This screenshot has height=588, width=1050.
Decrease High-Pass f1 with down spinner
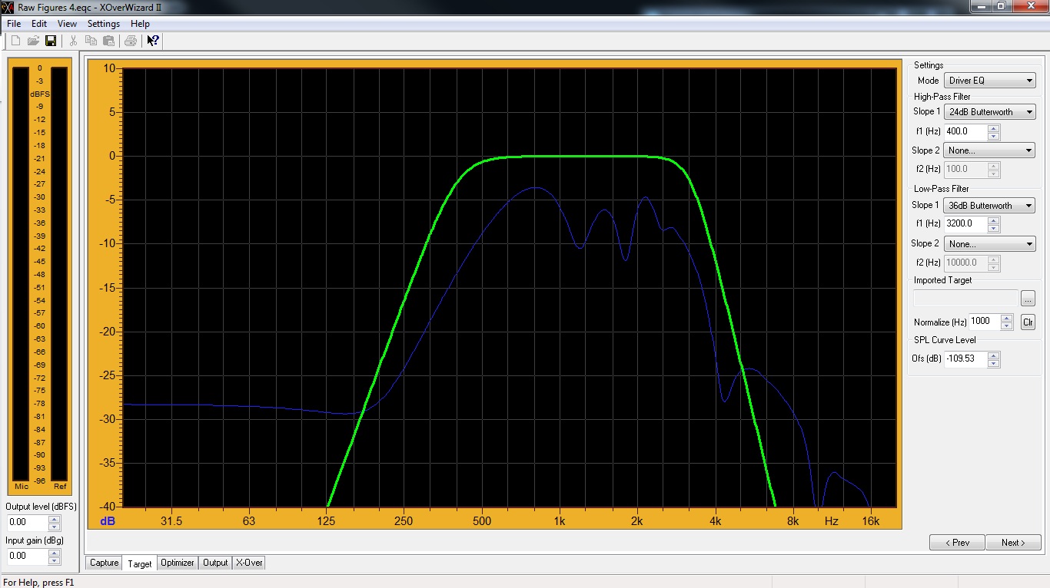point(994,135)
